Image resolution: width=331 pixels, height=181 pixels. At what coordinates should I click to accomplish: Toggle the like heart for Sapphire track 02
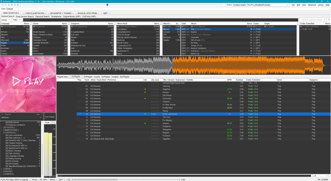coord(145,89)
